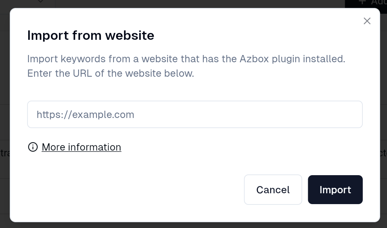The height and width of the screenshot is (228, 387).
Task: Click the URL input showing https://example.com
Action: pos(195,114)
